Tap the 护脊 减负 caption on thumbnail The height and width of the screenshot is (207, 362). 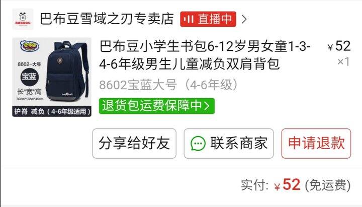(x=52, y=111)
